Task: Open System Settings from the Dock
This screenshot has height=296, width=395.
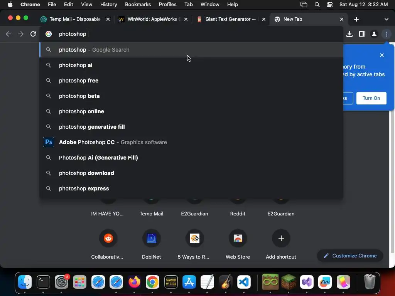Action: (x=61, y=282)
